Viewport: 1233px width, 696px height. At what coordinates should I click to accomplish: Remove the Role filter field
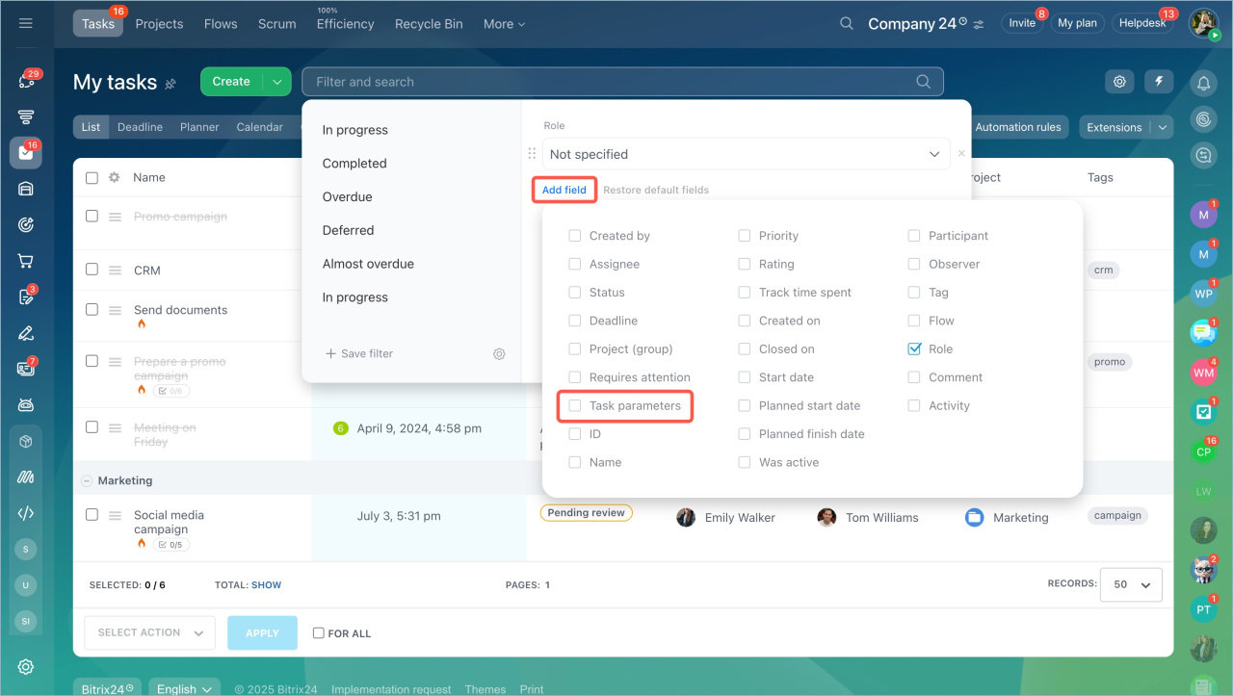coord(961,154)
